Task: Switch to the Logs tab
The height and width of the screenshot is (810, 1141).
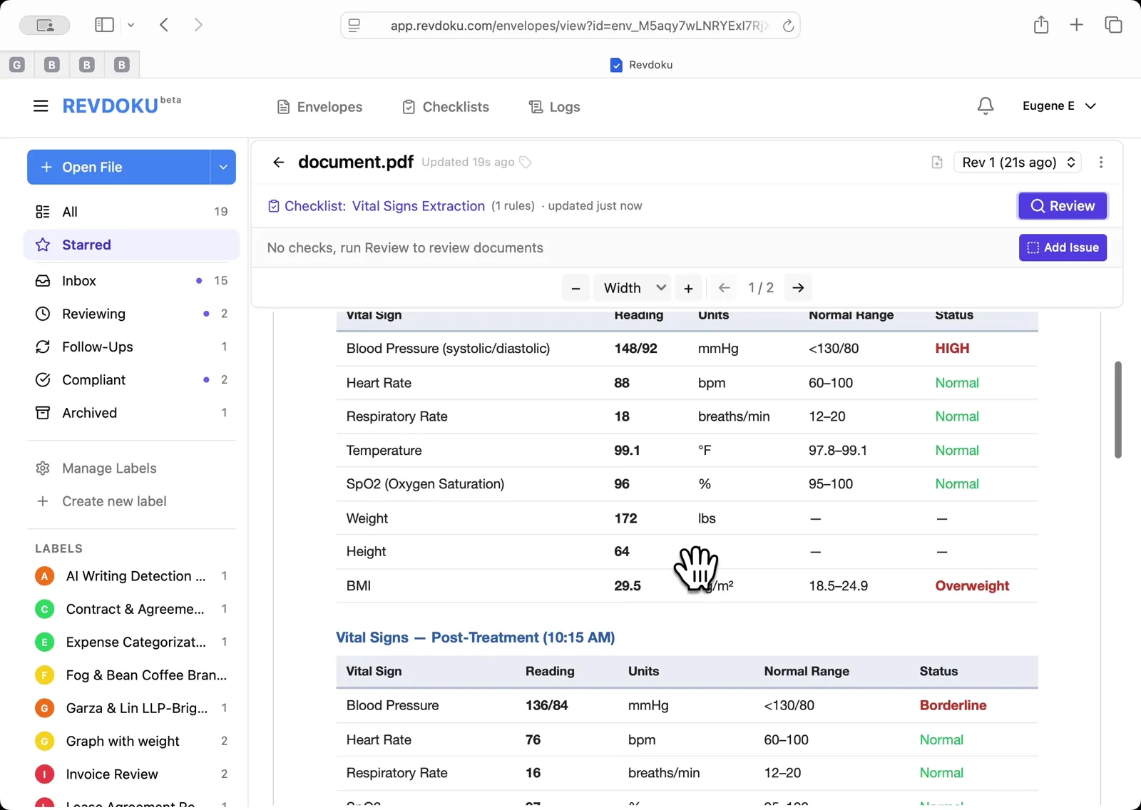Action: (554, 107)
